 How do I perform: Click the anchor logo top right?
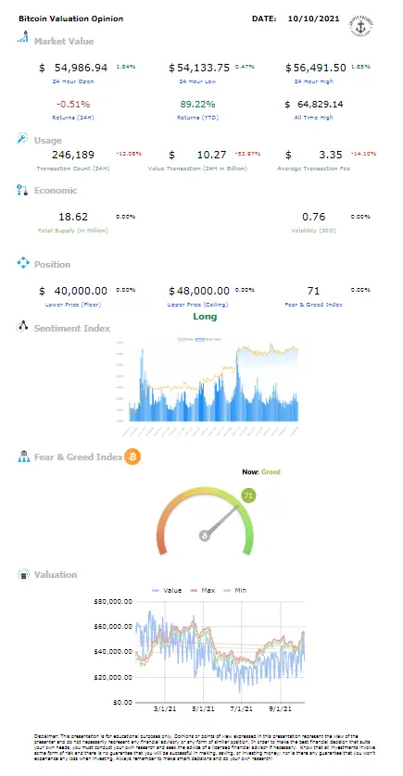[x=361, y=26]
